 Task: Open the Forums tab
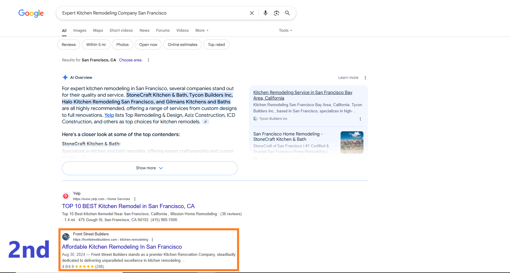[163, 31]
